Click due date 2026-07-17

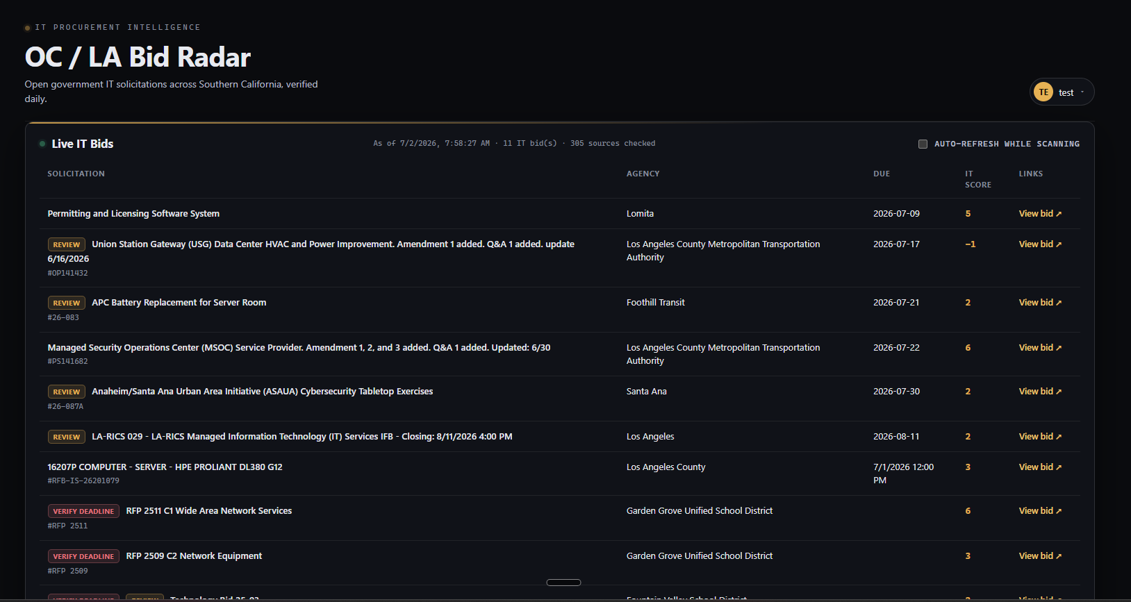pyautogui.click(x=896, y=244)
